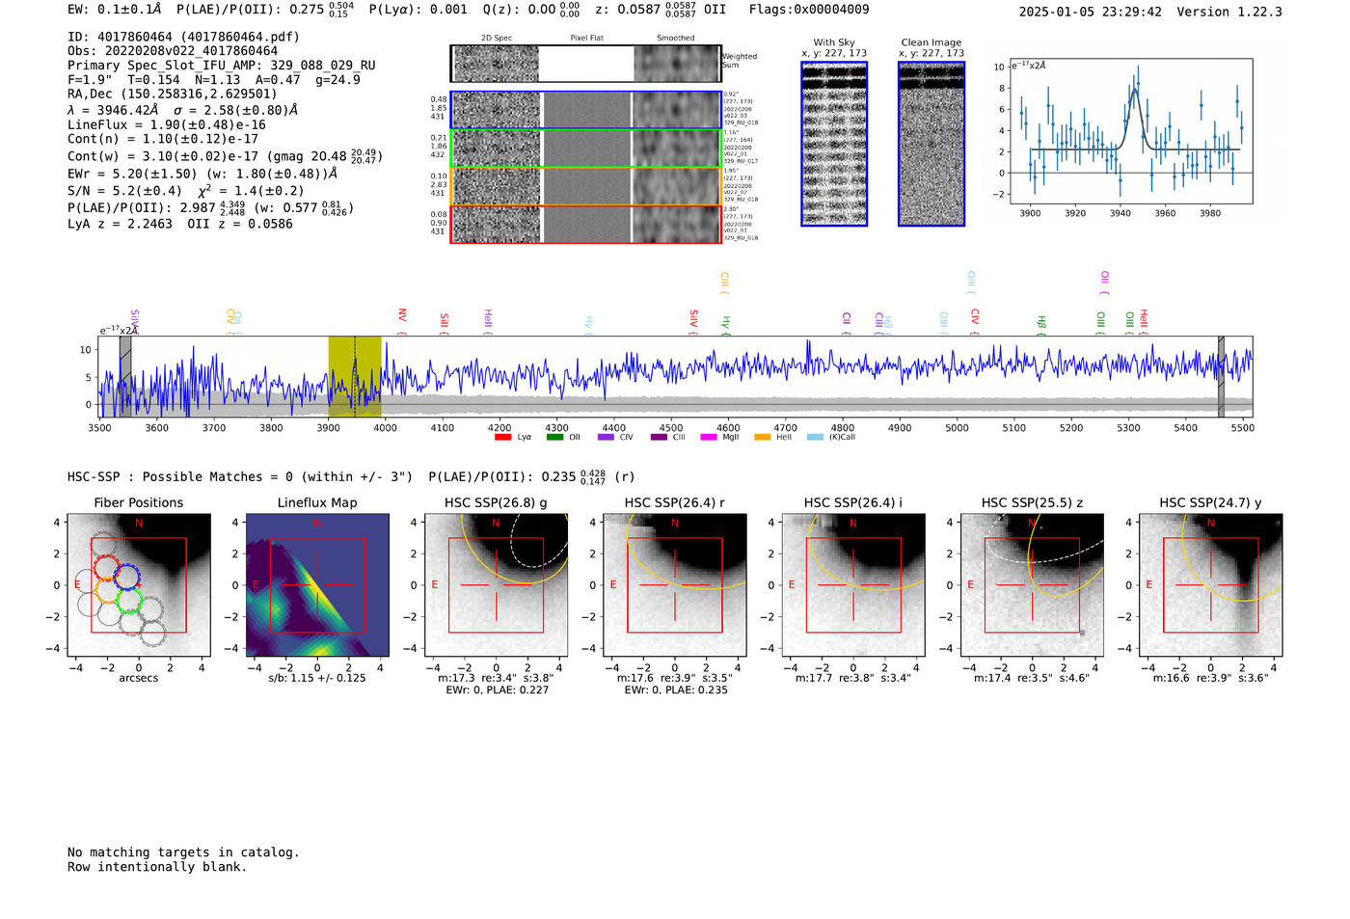Select the Weighted Sum 2D spectrum row
The image size is (1350, 919).
[x=585, y=64]
